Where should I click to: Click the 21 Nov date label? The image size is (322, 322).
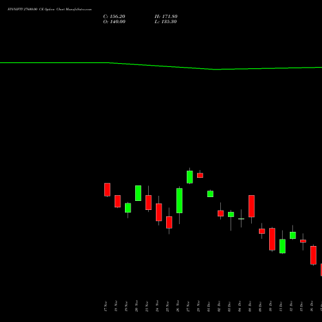147,306
